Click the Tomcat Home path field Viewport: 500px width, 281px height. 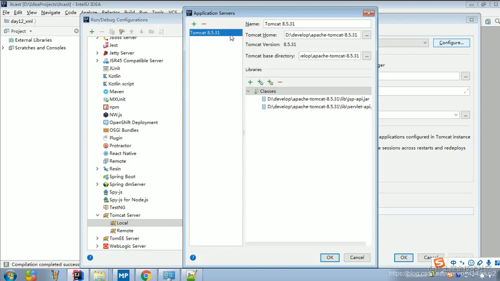coord(322,35)
